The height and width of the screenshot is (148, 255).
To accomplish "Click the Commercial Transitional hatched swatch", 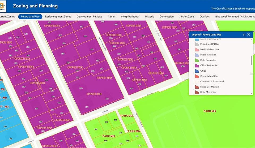I will pyautogui.click(x=197, y=81).
